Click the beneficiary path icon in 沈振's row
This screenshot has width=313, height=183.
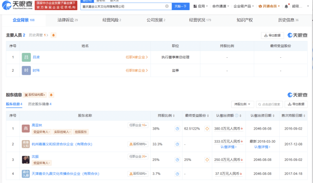click(207, 160)
